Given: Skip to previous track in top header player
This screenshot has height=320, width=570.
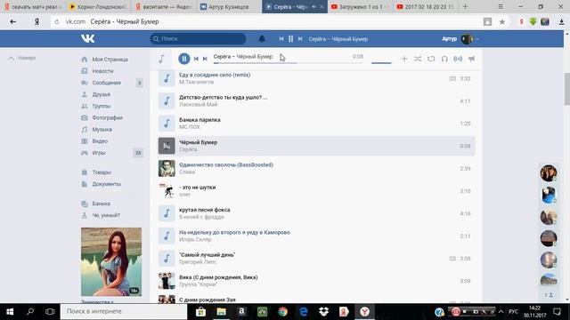Looking at the screenshot, I should coord(281,39).
